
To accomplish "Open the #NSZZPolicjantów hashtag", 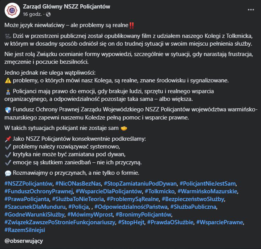I will click(x=28, y=183).
